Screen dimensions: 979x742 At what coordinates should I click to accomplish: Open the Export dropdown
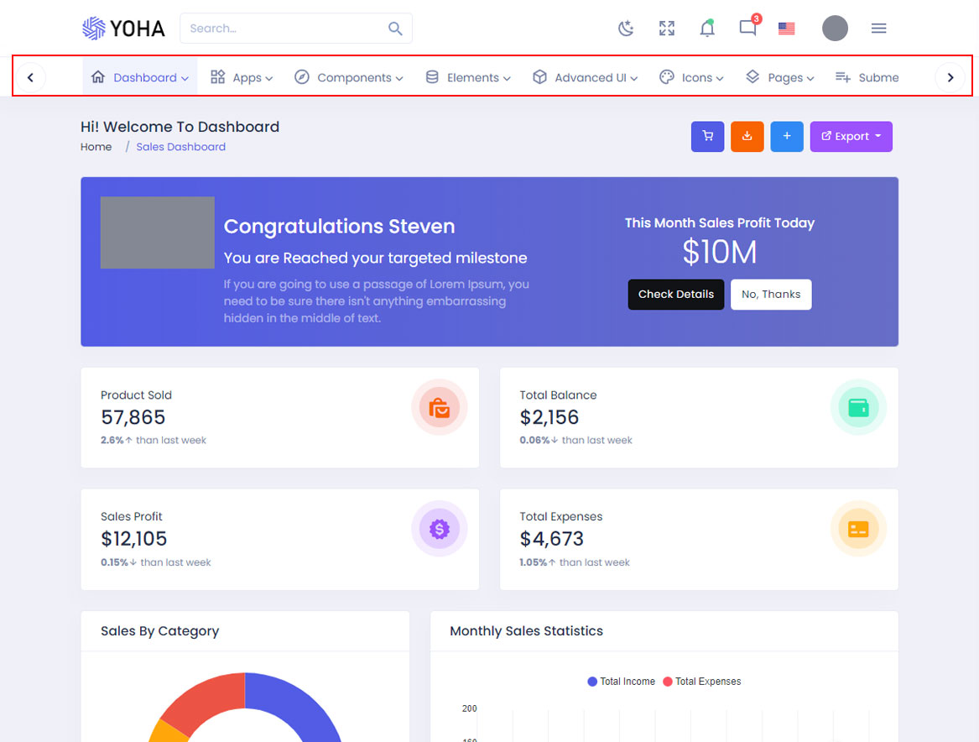tap(851, 137)
